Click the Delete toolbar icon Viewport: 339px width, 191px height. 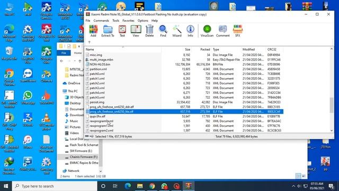click(x=149, y=31)
